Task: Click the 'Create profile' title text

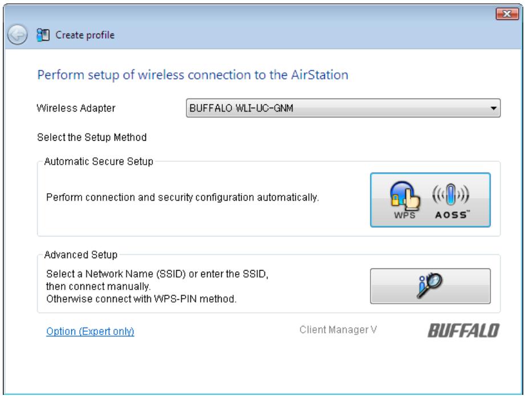Action: point(85,35)
